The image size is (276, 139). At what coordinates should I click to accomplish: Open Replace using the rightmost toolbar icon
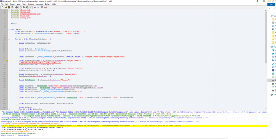pyautogui.click(x=46, y=7)
